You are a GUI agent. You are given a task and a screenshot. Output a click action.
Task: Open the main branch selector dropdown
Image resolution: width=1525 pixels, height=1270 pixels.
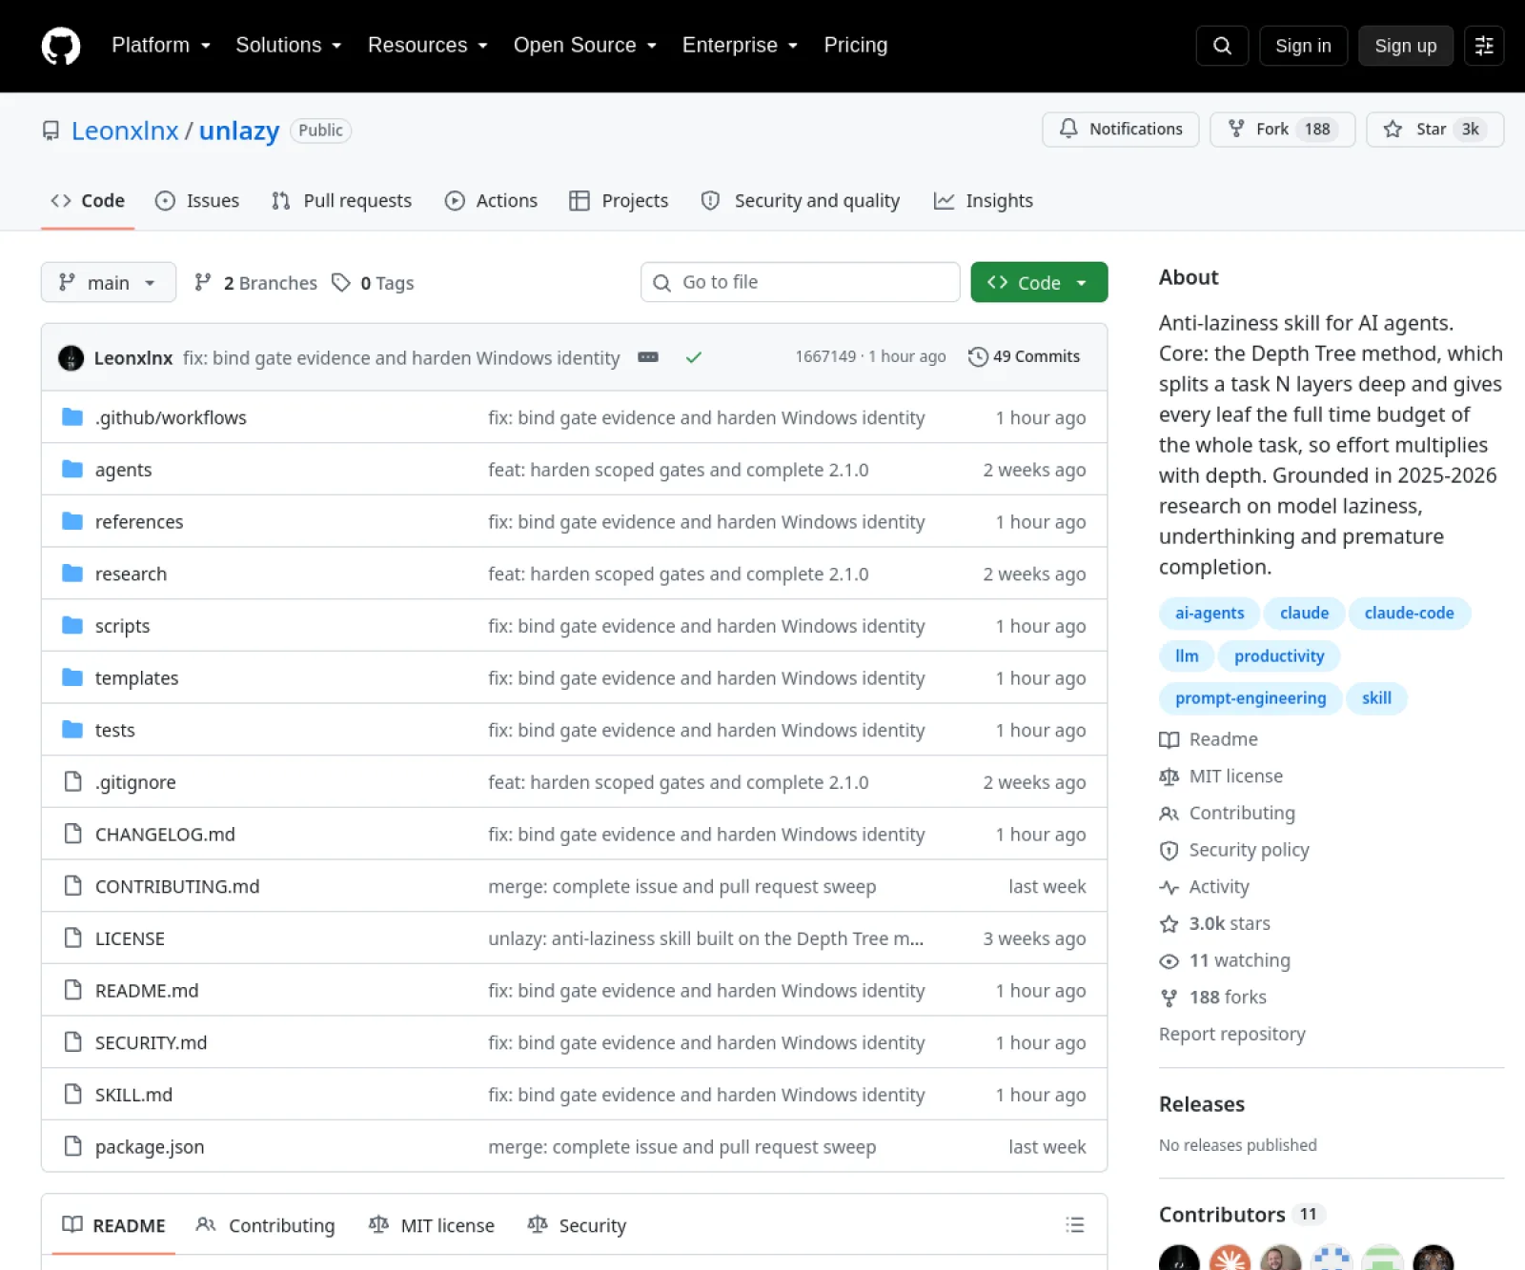pos(109,282)
